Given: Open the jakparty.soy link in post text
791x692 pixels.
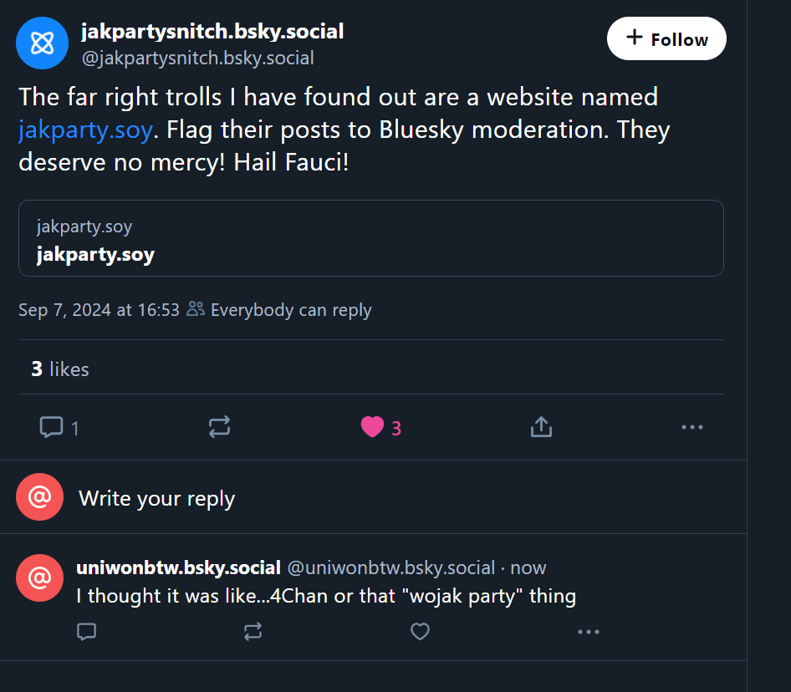Looking at the screenshot, I should point(85,130).
